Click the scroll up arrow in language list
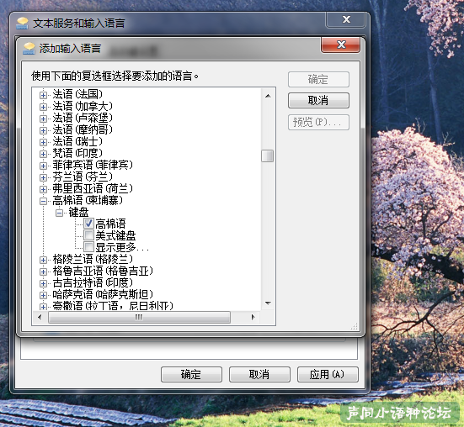 (x=268, y=96)
